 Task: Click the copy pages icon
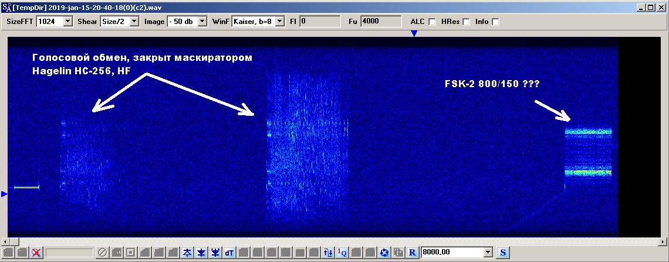(x=398, y=253)
